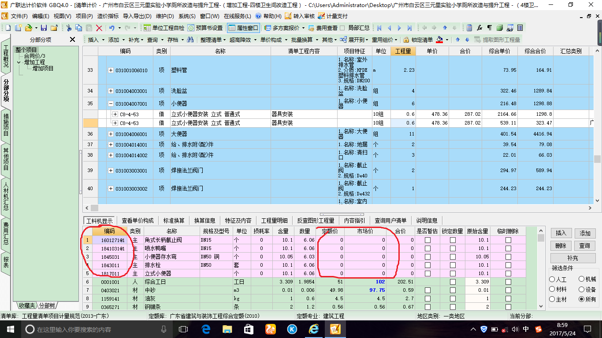Select the 设备 filter radio button
The image size is (602, 338).
click(x=581, y=289)
